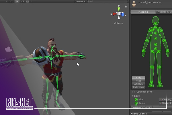Click the Hips bone object field

[x=165, y=99]
